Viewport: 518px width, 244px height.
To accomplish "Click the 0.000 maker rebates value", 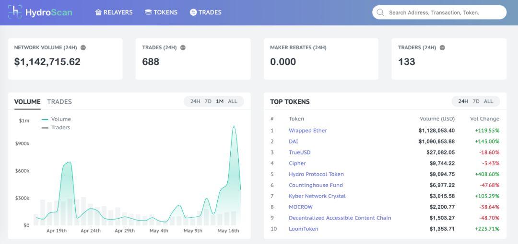I will point(283,62).
